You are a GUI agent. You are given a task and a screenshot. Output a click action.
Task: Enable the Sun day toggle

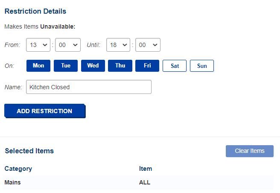pos(202,66)
